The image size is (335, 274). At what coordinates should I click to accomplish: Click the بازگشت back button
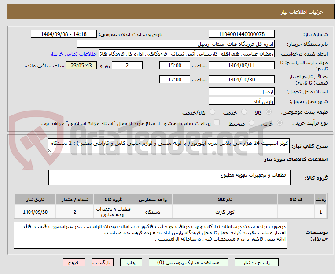[103, 263]
